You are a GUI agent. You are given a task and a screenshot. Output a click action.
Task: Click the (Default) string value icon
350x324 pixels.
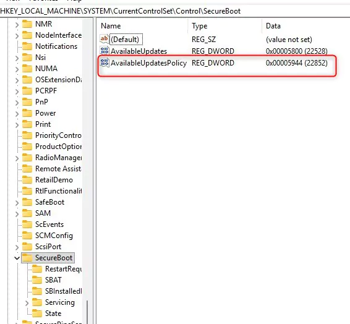(x=105, y=40)
